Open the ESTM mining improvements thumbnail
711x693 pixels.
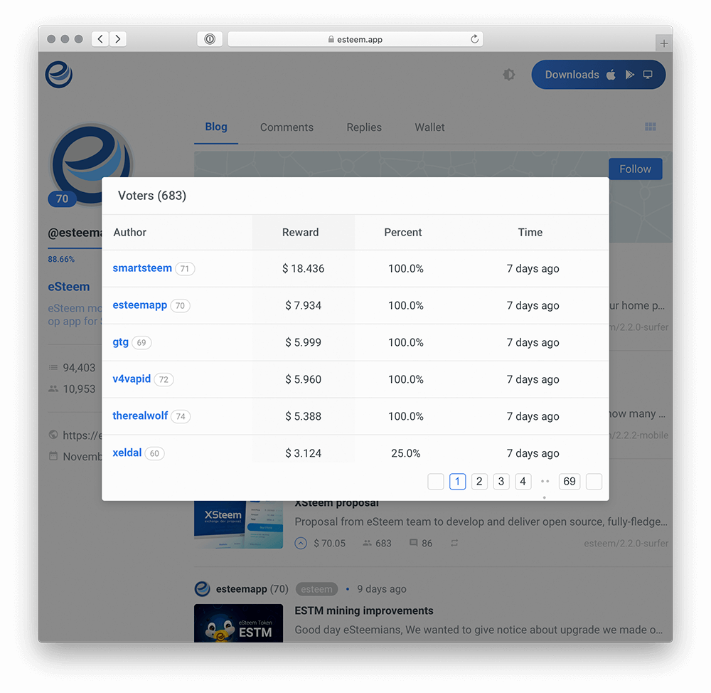pos(238,623)
